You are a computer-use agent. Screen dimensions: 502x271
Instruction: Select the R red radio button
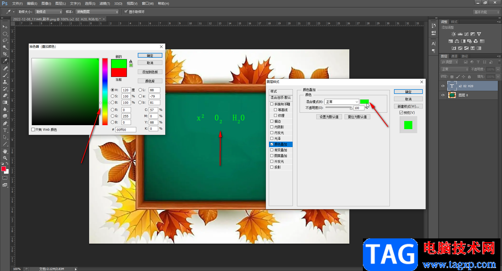[x=113, y=110]
